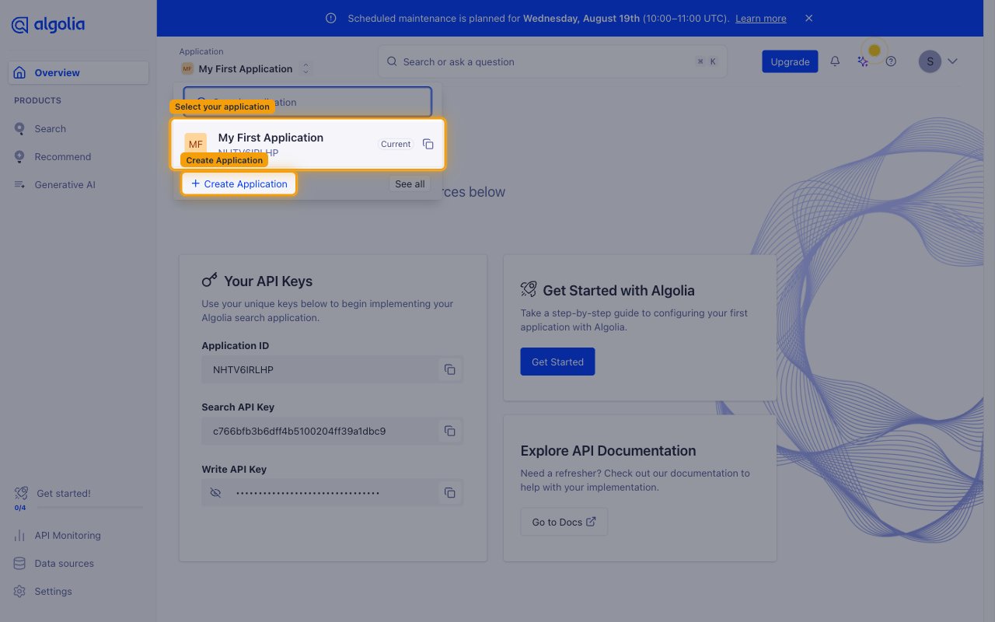Open notifications bell
Viewport: 995px width, 622px height.
click(x=835, y=61)
